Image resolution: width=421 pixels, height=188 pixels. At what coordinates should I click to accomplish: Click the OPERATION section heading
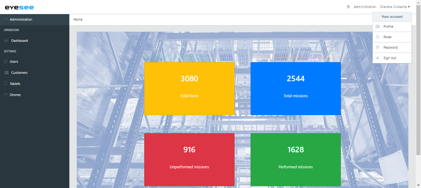tap(11, 30)
